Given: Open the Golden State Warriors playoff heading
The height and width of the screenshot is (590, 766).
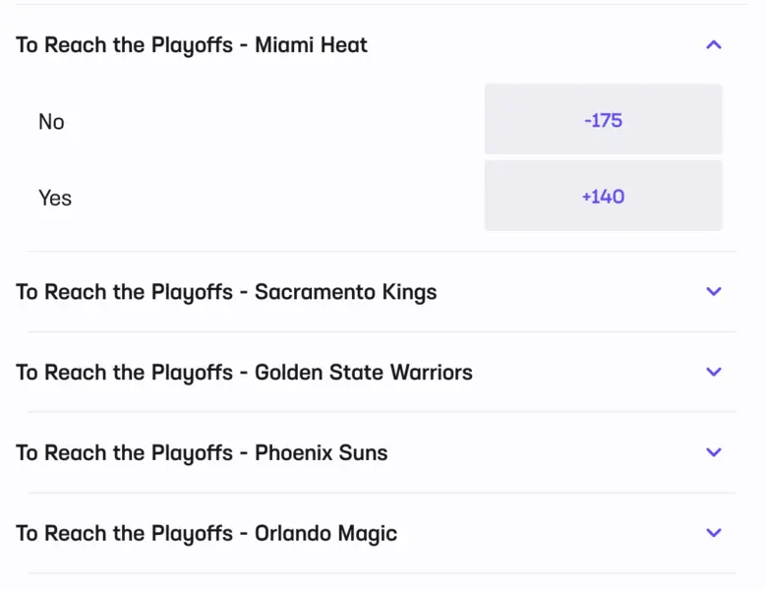Looking at the screenshot, I should (244, 373).
